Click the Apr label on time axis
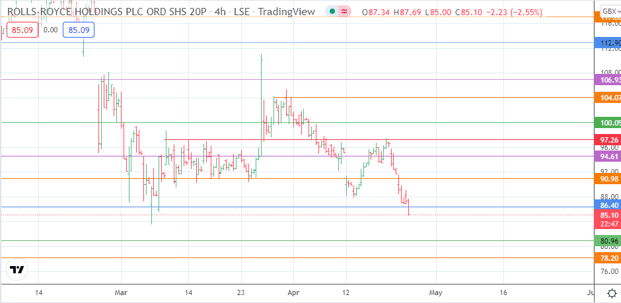Viewport: 621px width, 303px height. click(x=293, y=293)
